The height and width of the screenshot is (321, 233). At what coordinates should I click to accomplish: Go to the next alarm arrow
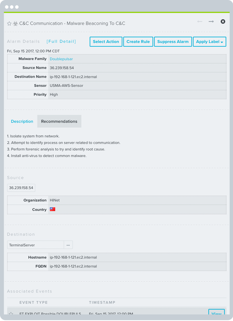click(x=211, y=22)
